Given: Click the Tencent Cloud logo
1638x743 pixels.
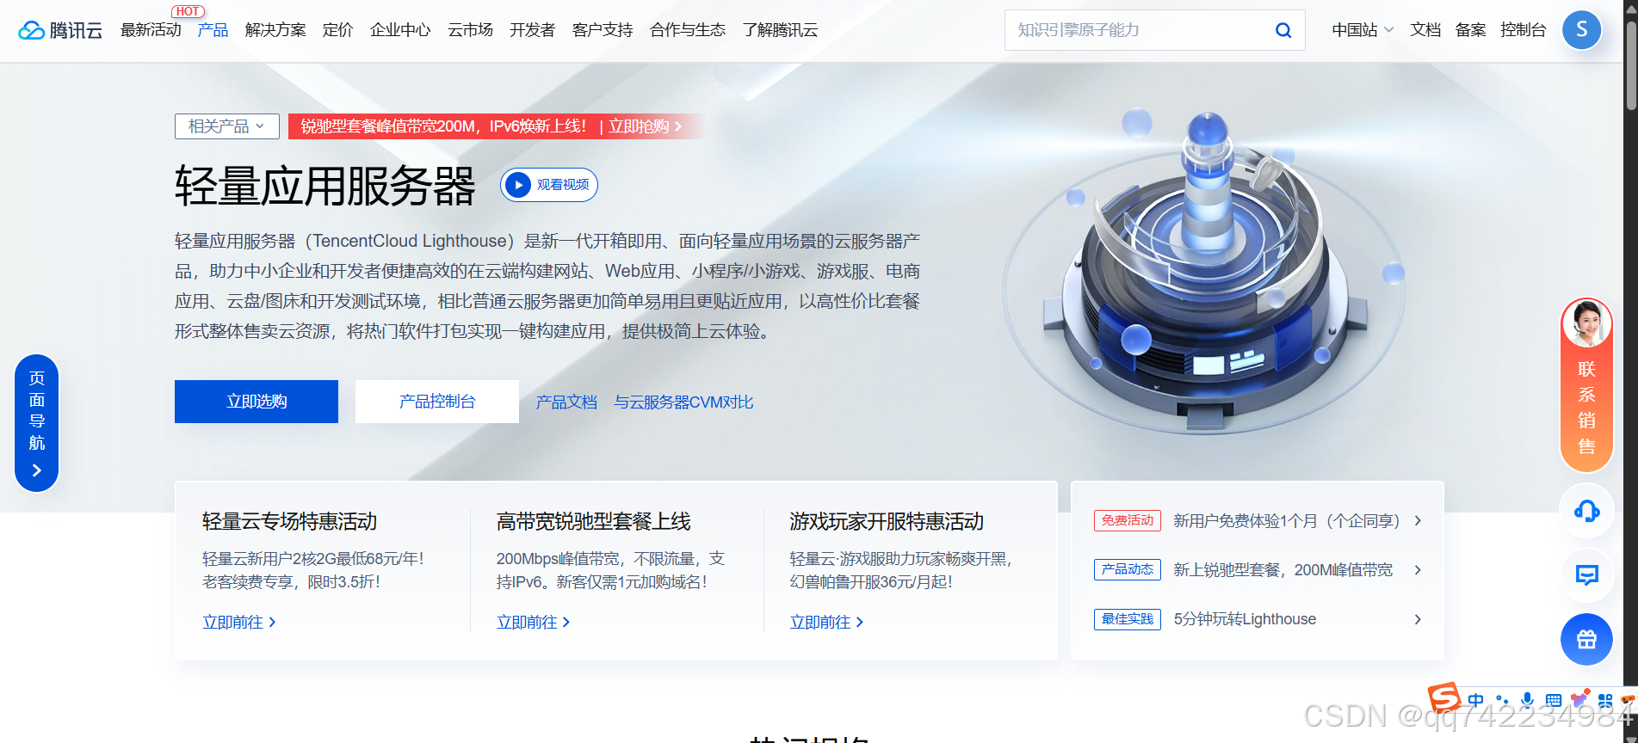Looking at the screenshot, I should coord(60,30).
